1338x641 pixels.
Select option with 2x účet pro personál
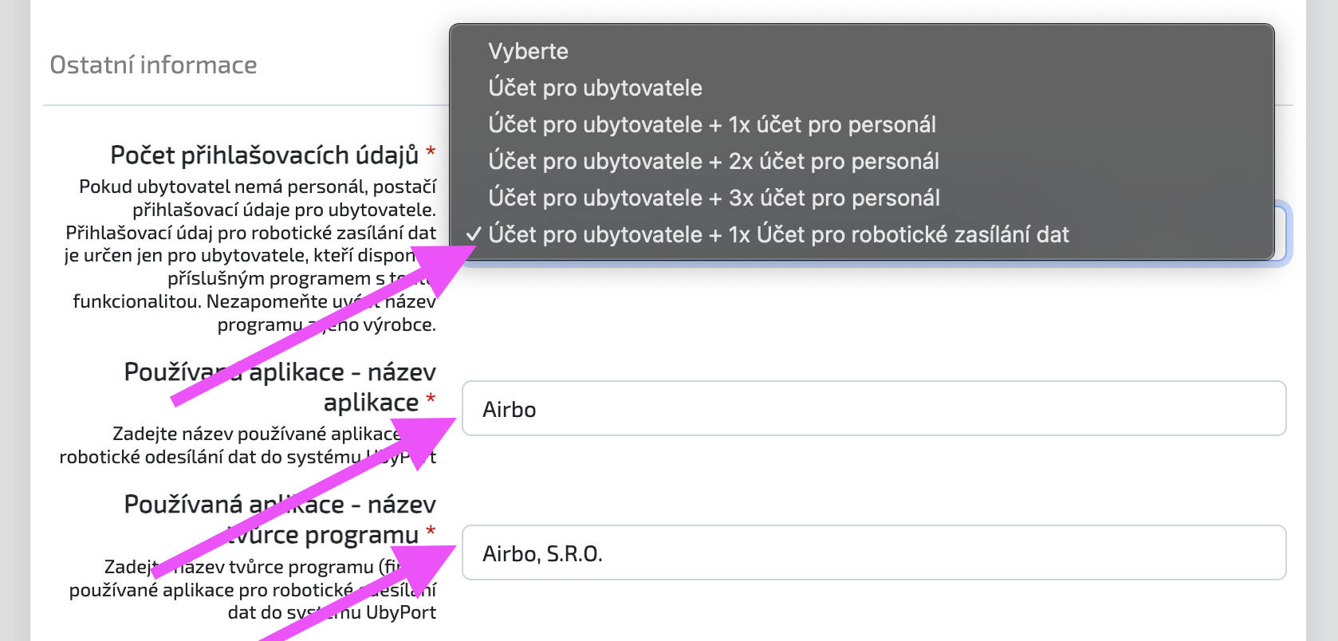(x=861, y=161)
